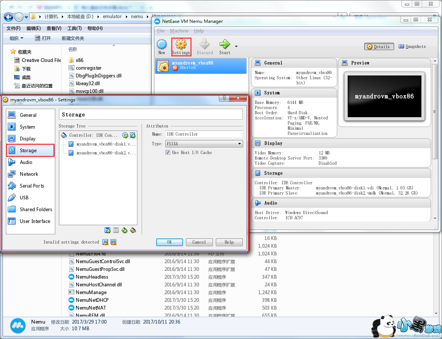Select 桌面 in Explorer favorites

pos(22,77)
